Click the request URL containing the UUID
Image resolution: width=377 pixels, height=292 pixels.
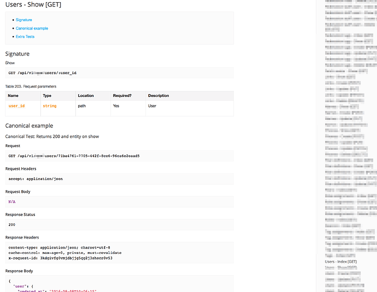(x=74, y=156)
